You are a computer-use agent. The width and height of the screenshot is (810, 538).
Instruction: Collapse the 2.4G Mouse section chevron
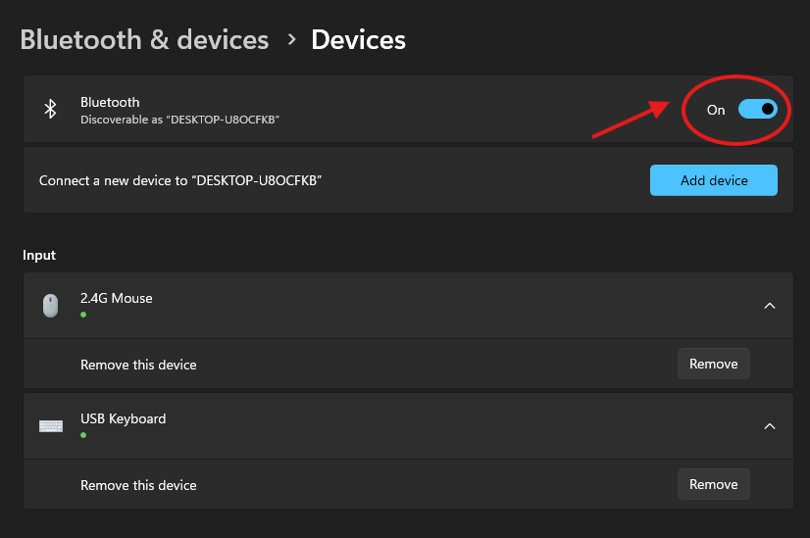770,306
